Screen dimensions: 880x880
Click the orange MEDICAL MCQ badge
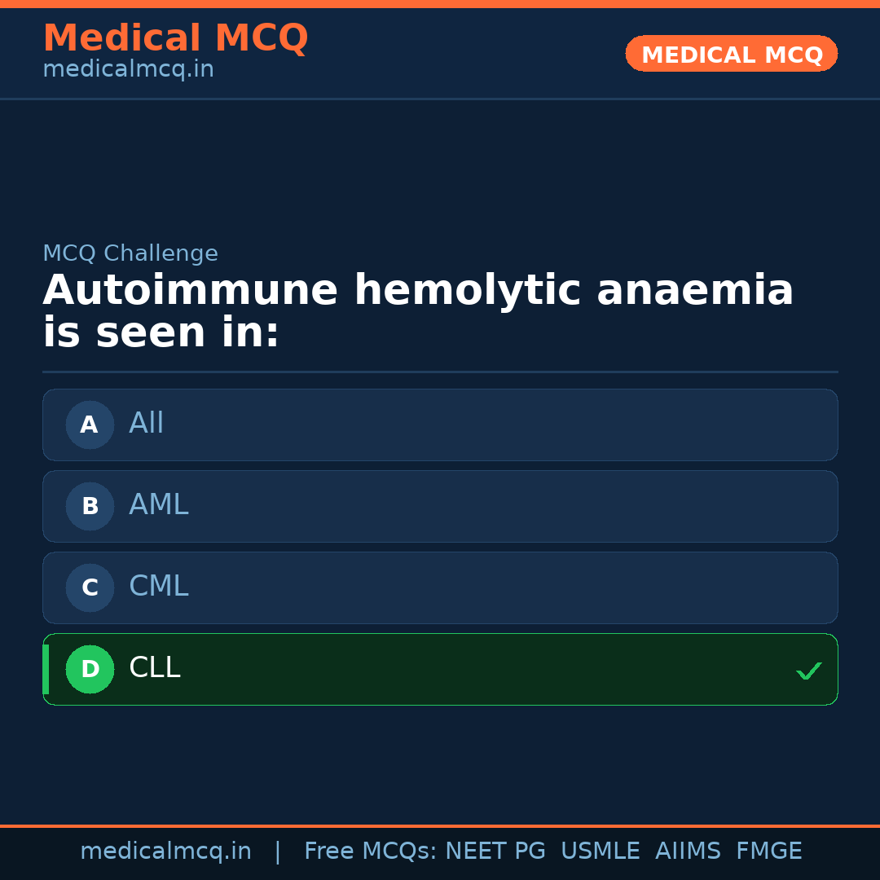731,54
